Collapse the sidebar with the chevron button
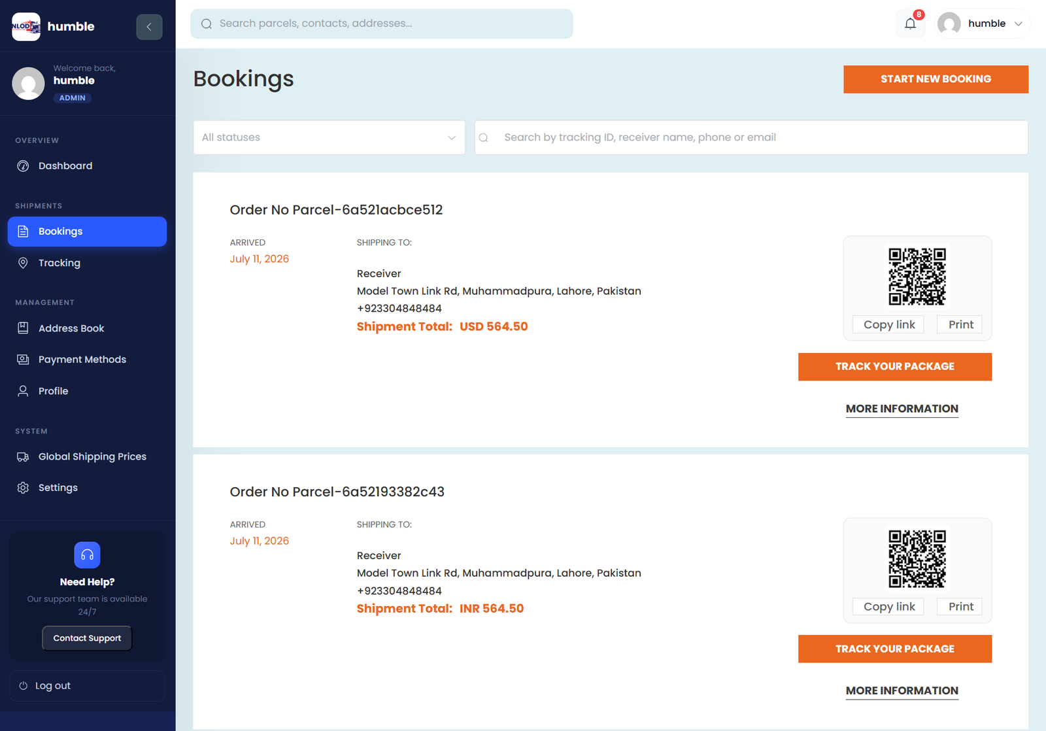Viewport: 1046px width, 731px height. 149,27
